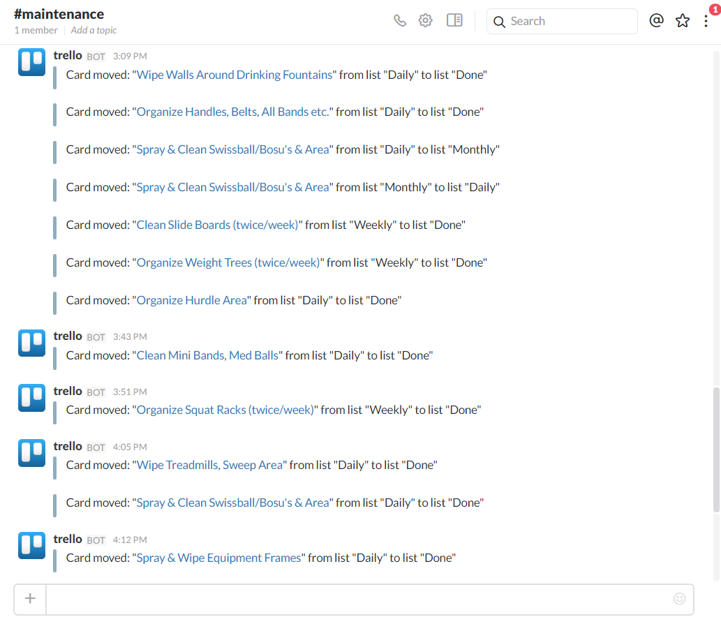Open the more options three-dot menu

pyautogui.click(x=706, y=22)
